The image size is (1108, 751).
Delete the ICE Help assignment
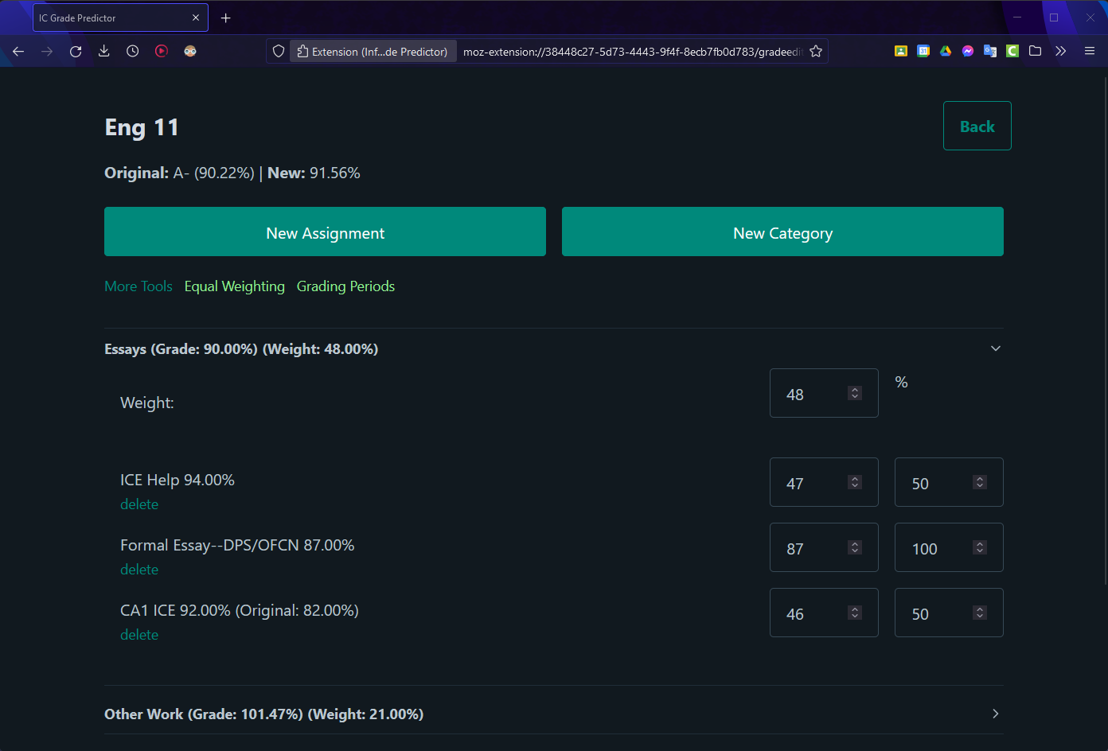coord(139,504)
